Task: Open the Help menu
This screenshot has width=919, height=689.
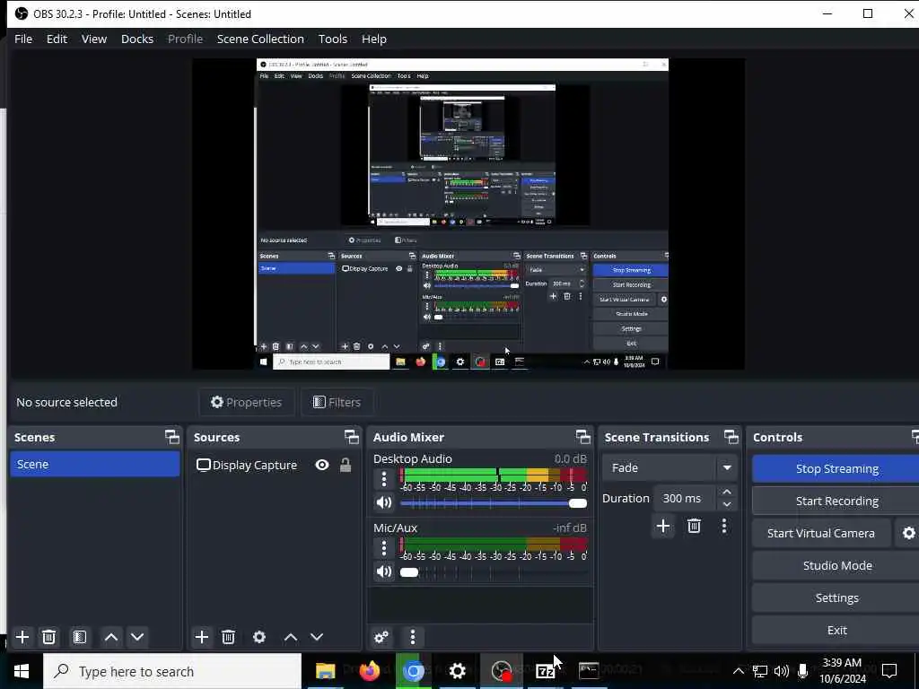Action: tap(374, 39)
